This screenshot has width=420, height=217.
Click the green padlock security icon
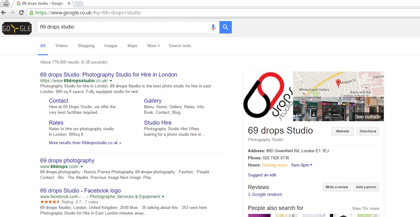pos(31,13)
